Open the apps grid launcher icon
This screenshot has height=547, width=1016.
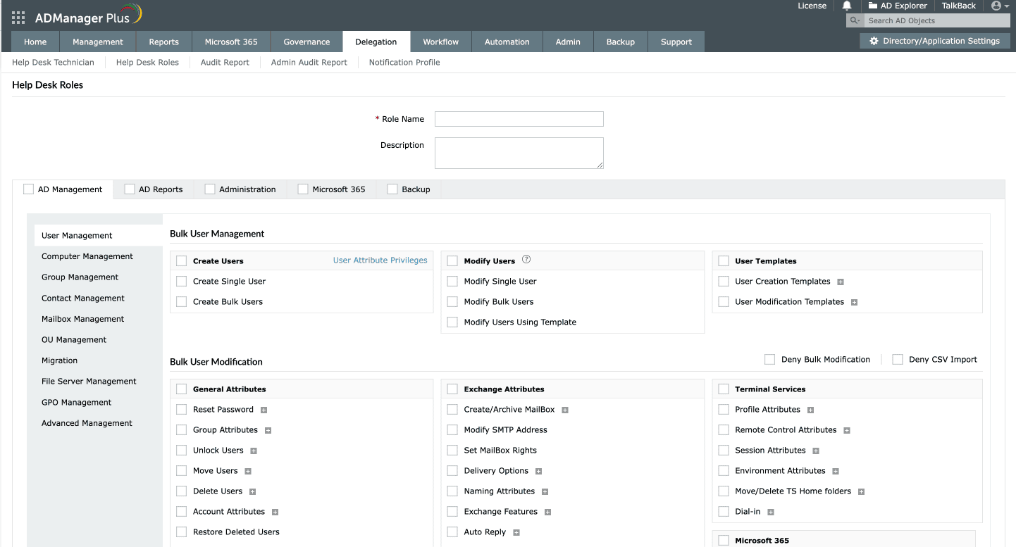coord(18,18)
